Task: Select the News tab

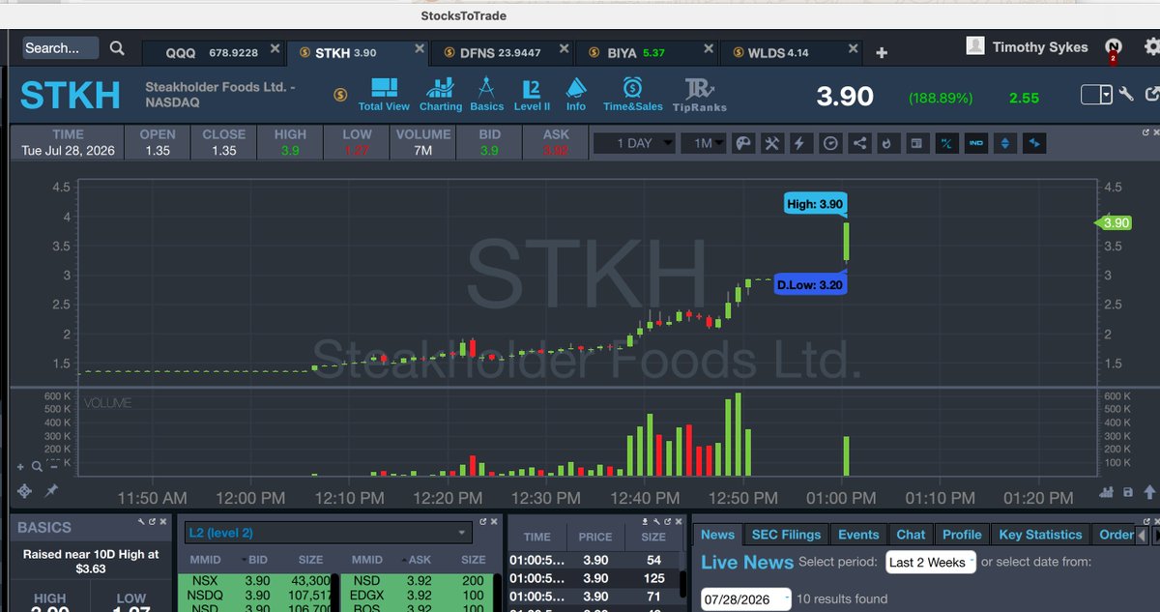Action: [x=717, y=534]
